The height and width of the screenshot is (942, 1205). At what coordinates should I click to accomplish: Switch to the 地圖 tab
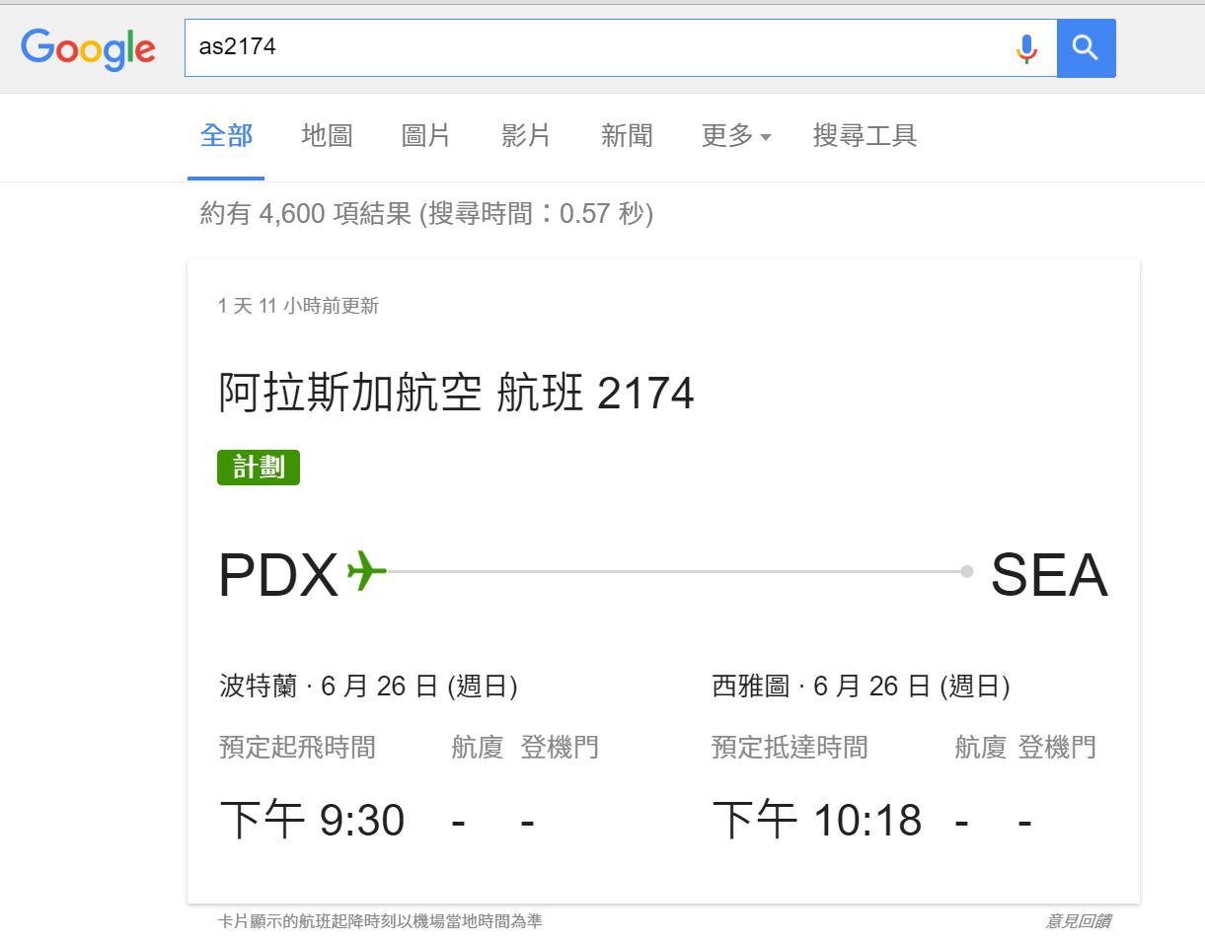tap(327, 135)
